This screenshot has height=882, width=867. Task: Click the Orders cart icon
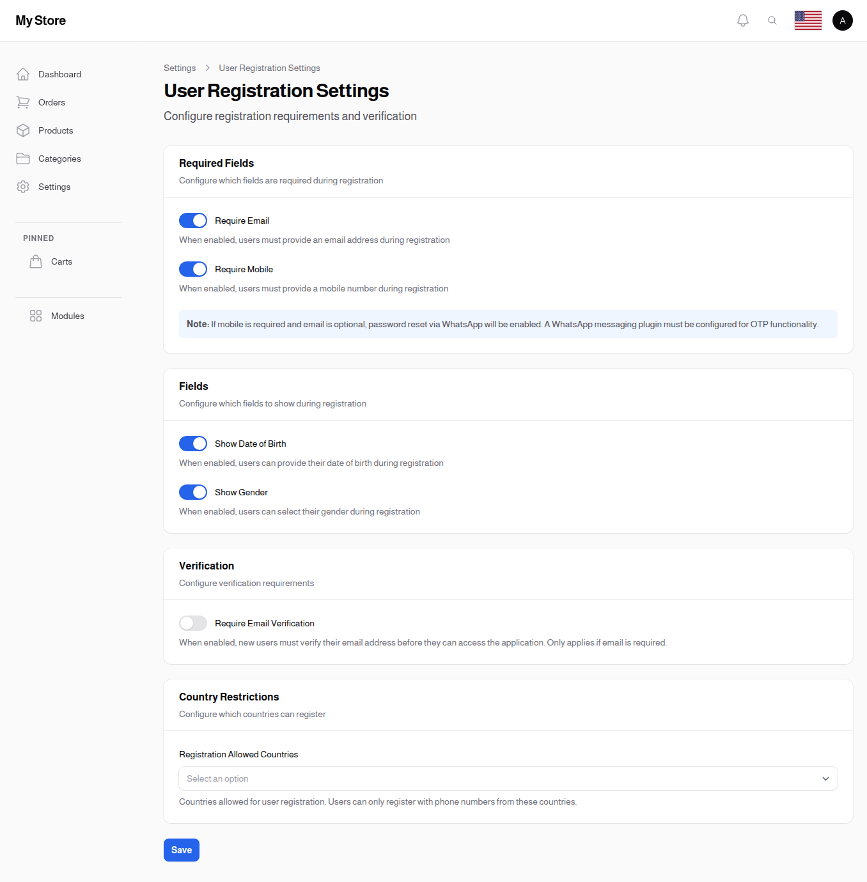tap(23, 102)
